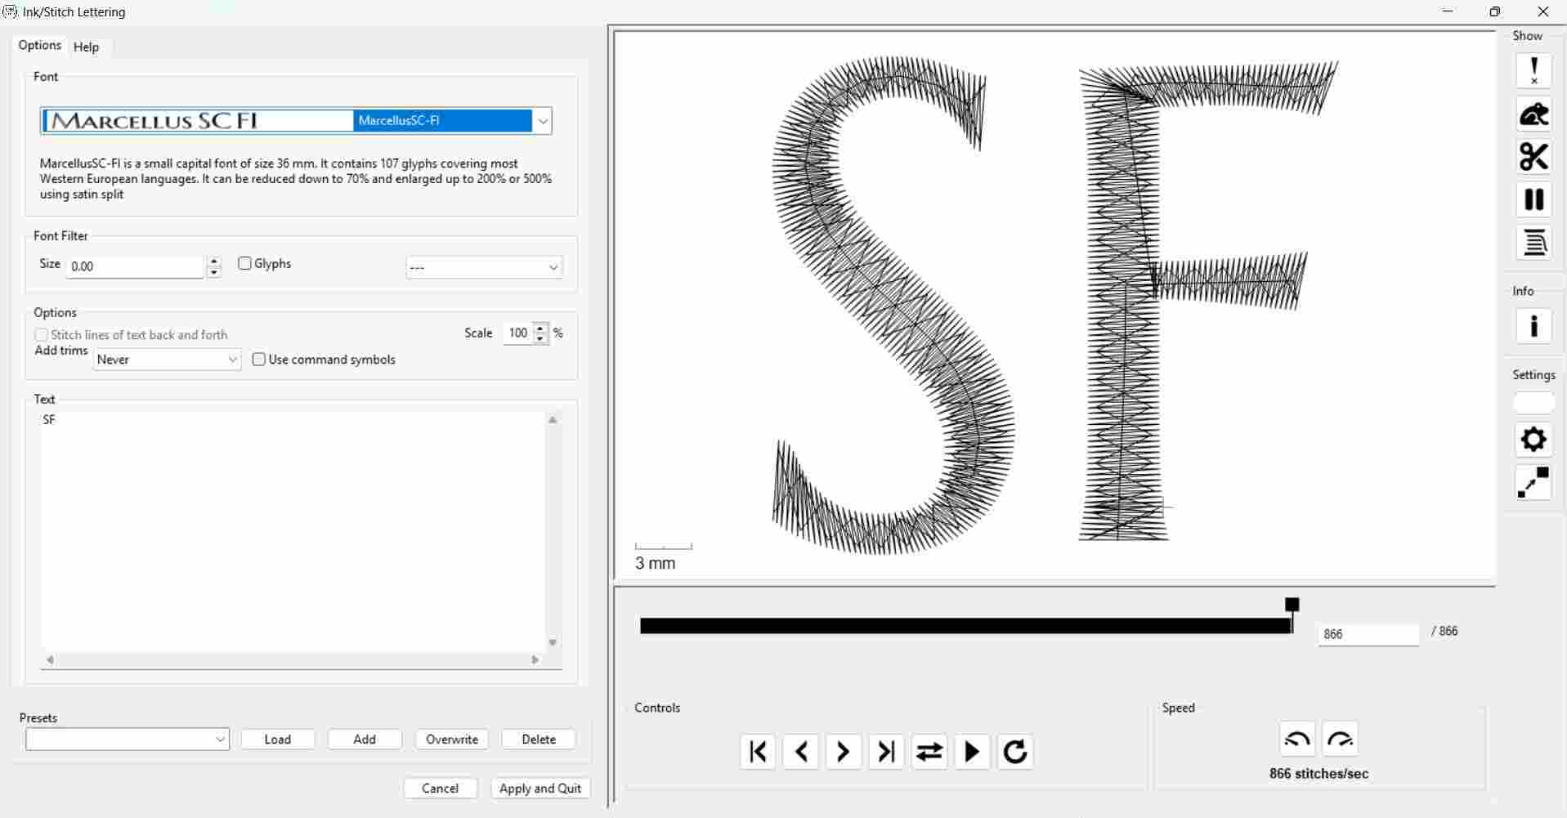Screen dimensions: 1567x818
Task: Click text area scroll right arrow
Action: tap(535, 659)
